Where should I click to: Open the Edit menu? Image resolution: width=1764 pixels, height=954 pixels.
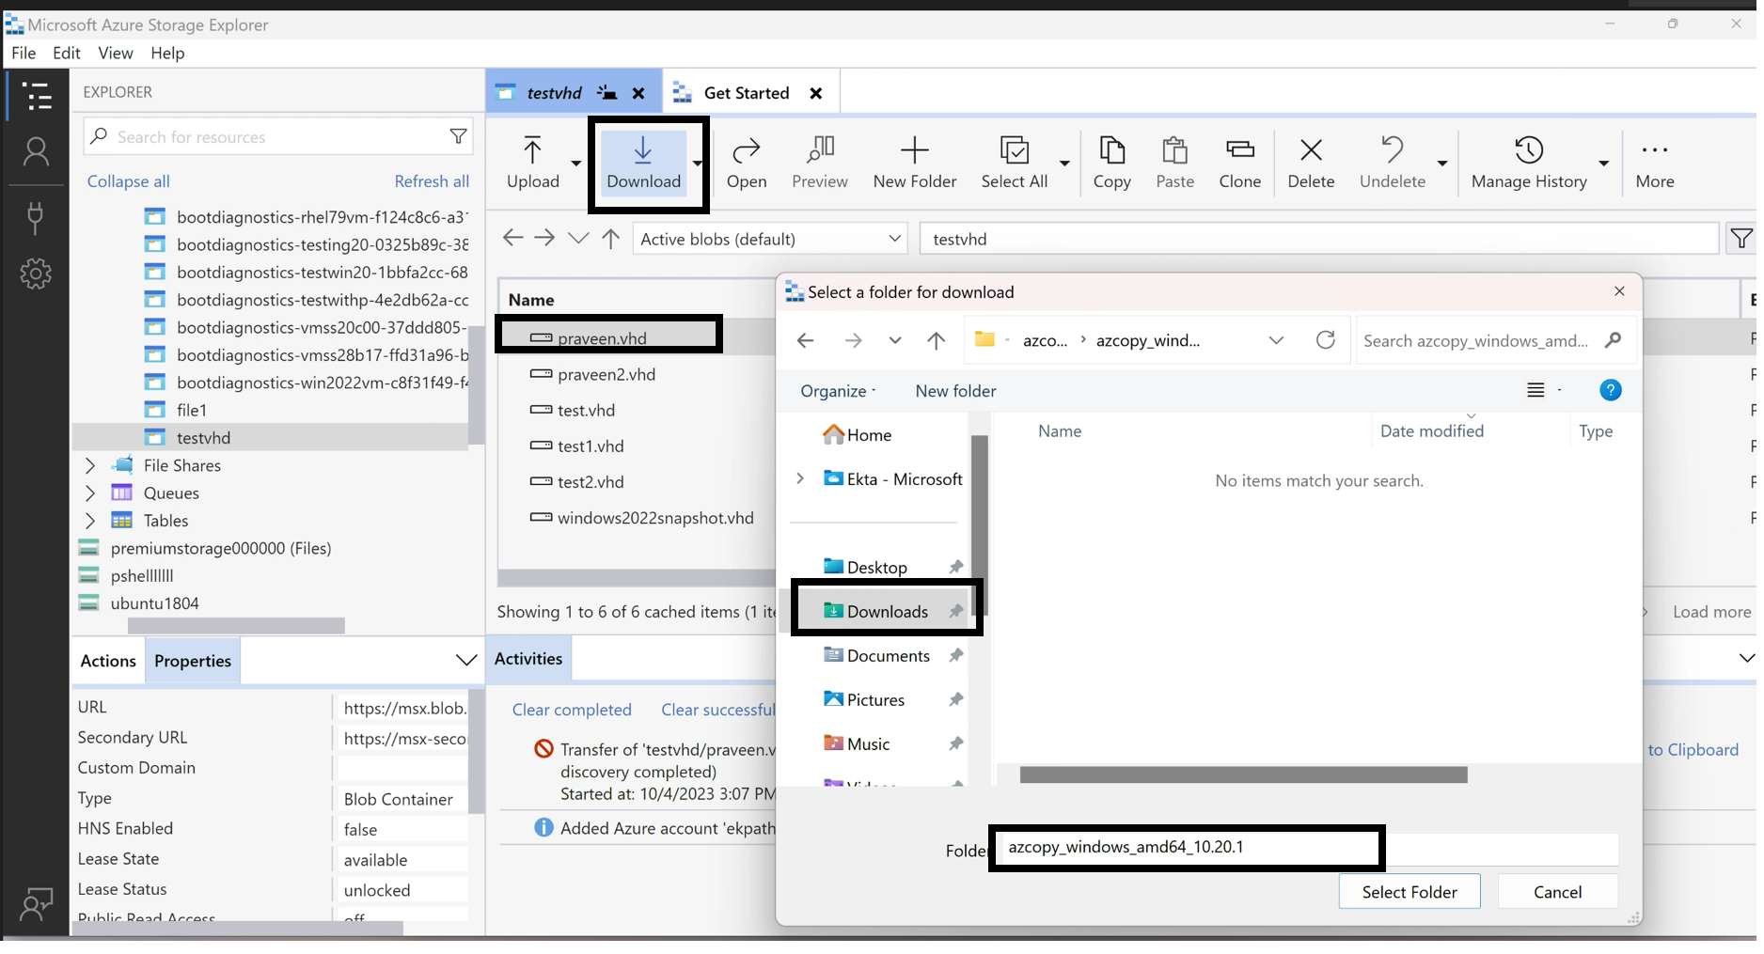pyautogui.click(x=66, y=53)
